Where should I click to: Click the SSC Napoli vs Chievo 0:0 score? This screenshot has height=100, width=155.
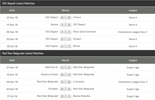(66, 17)
